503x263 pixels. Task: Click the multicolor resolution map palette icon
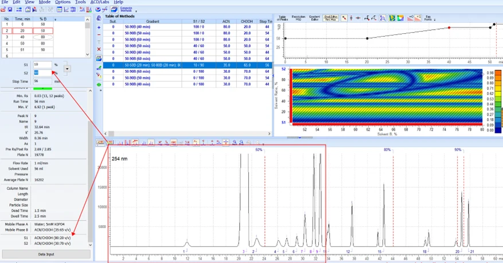click(x=401, y=18)
